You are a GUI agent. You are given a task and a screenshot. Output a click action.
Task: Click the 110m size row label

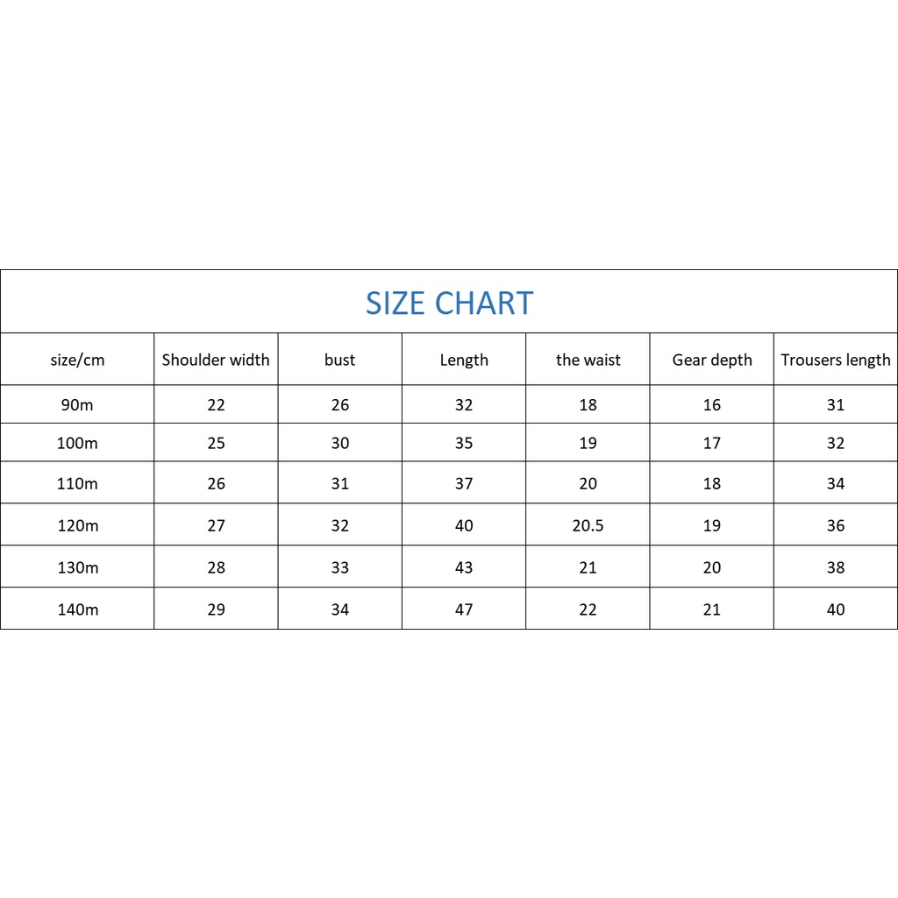(77, 483)
